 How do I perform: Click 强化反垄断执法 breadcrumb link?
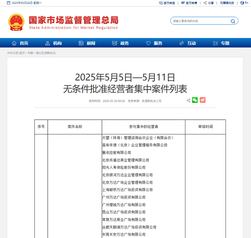[46, 53]
